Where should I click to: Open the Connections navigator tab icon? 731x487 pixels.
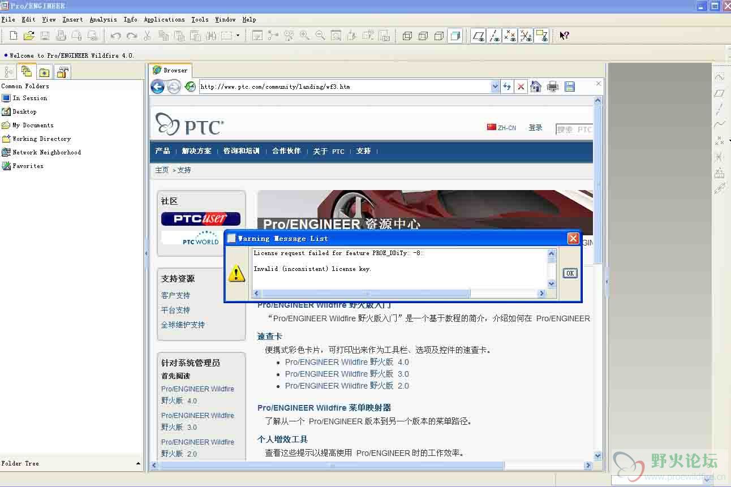pyautogui.click(x=63, y=72)
